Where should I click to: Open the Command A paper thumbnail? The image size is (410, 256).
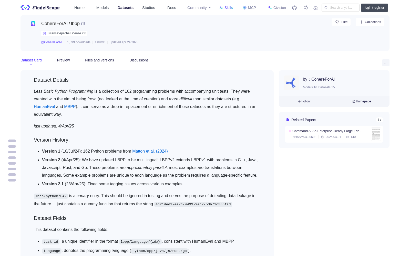(x=376, y=134)
